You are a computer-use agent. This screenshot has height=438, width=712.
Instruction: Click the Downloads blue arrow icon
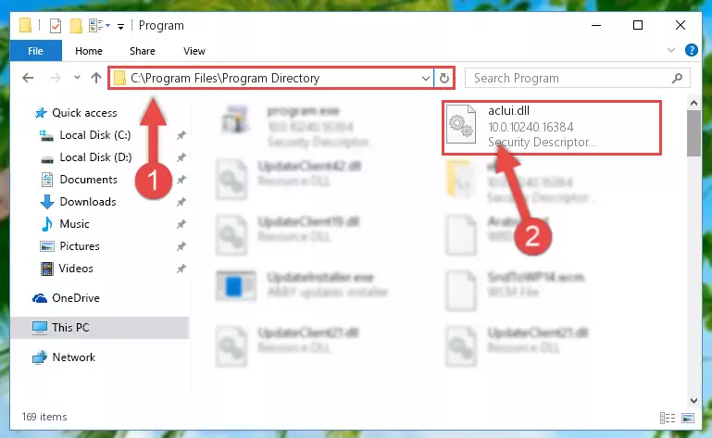(x=47, y=202)
